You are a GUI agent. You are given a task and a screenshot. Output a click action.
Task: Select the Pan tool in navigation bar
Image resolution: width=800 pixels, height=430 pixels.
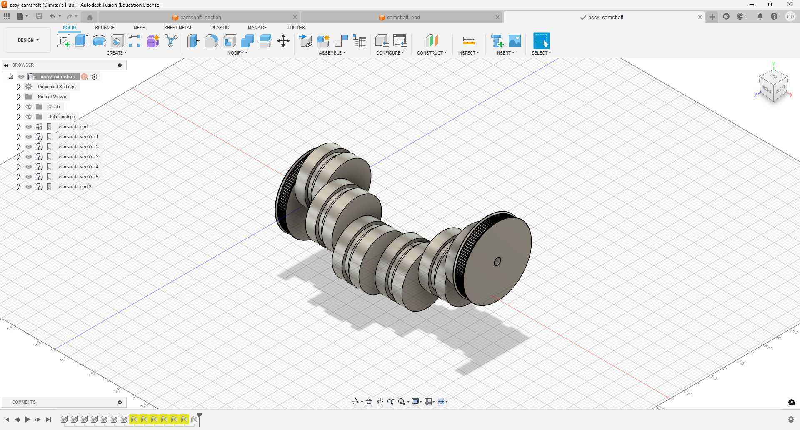click(380, 402)
